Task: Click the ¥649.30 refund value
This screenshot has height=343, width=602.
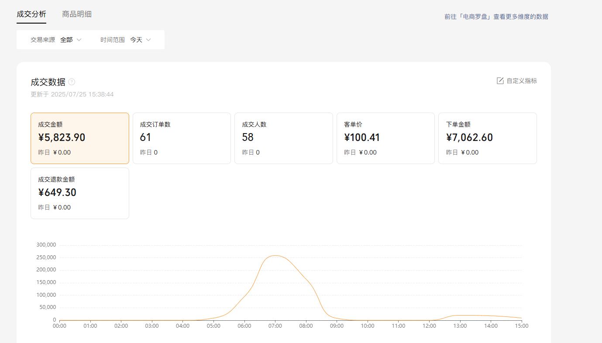Action: [x=57, y=192]
